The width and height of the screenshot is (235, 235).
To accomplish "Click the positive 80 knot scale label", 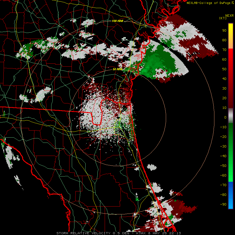I will 224,40.
